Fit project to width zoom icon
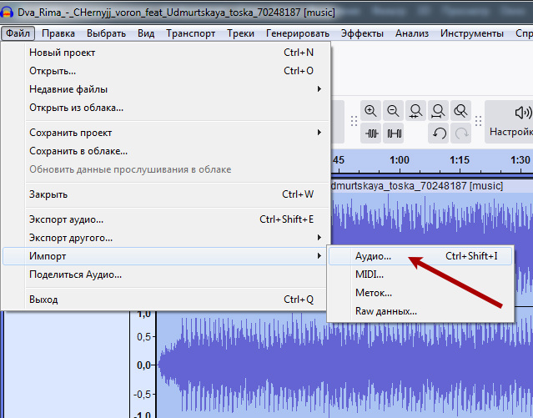 coord(438,110)
